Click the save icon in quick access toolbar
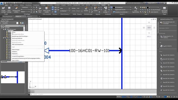 click(x=10, y=3)
